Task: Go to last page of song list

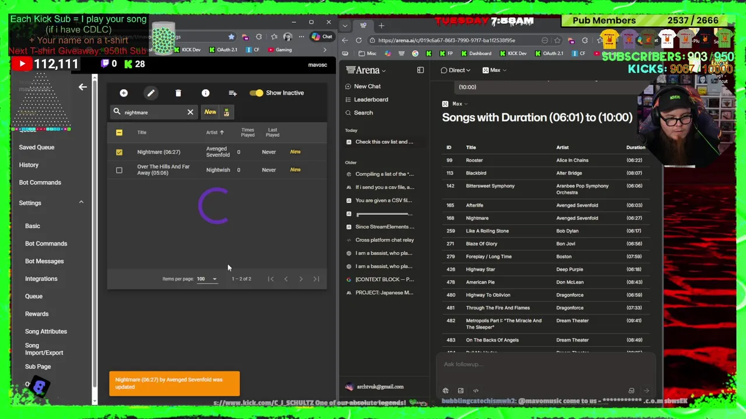Action: (316, 279)
